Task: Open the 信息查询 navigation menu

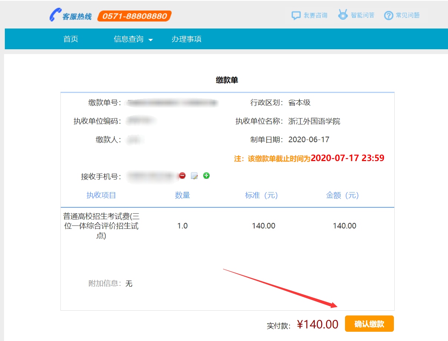Action: point(129,39)
